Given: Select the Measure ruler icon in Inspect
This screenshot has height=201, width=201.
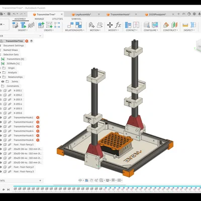Looking at the screenshot, I should coord(185,25).
